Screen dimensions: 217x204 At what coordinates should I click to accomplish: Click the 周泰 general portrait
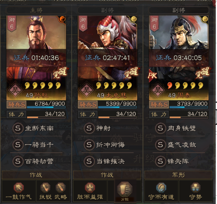click(x=179, y=58)
